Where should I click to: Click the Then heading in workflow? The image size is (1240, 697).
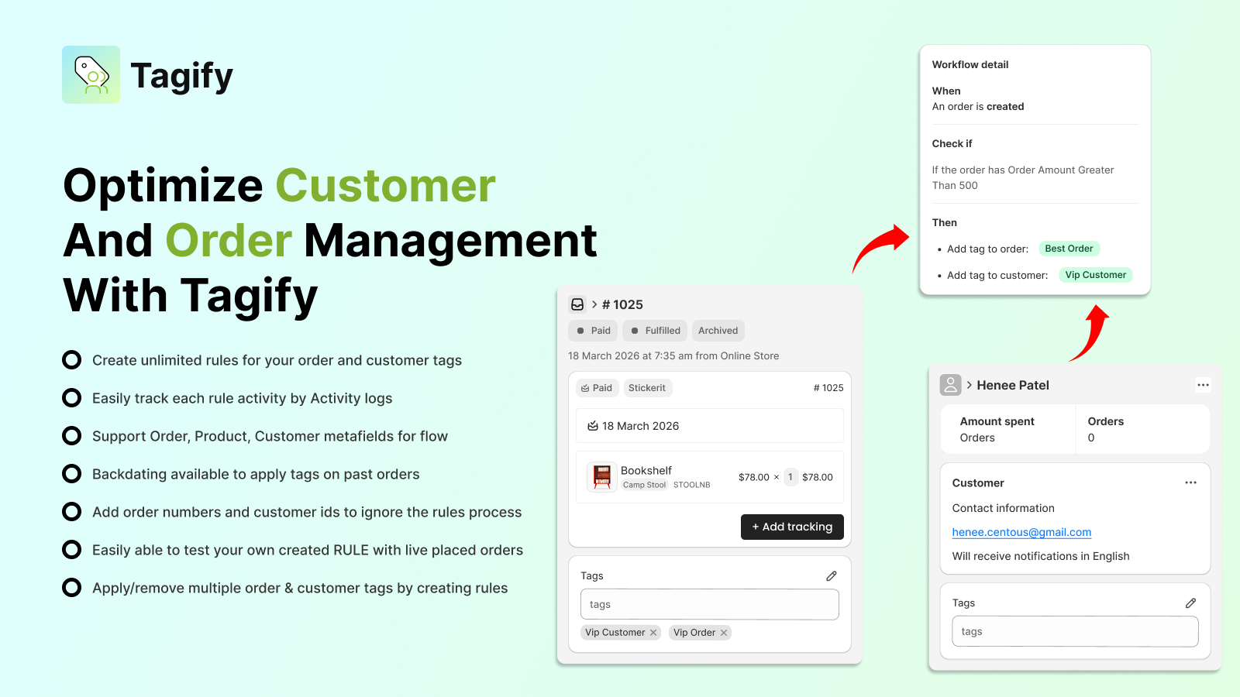point(945,223)
